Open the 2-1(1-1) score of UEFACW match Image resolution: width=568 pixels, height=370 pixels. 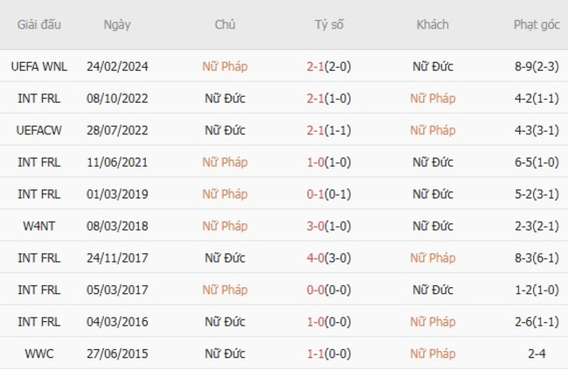click(329, 130)
